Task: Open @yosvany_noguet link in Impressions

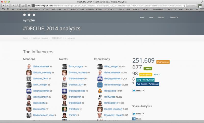Action: [x=113, y=115]
